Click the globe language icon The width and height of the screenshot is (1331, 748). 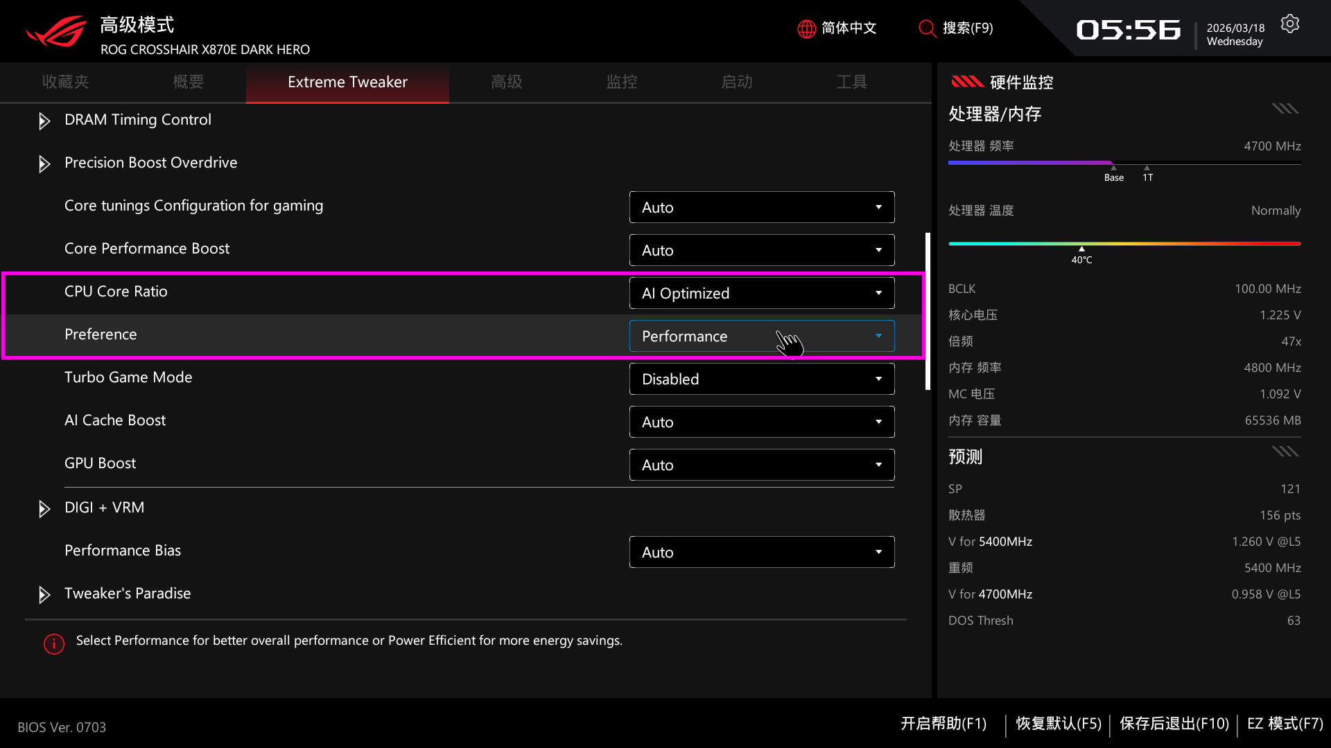806,28
